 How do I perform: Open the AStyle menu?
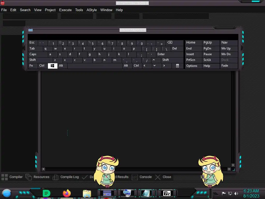click(x=92, y=10)
